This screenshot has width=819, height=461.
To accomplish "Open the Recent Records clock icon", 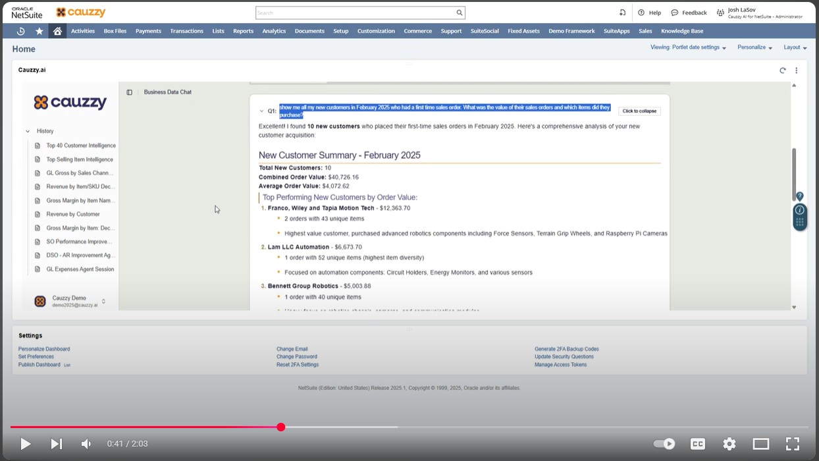I will click(x=20, y=31).
